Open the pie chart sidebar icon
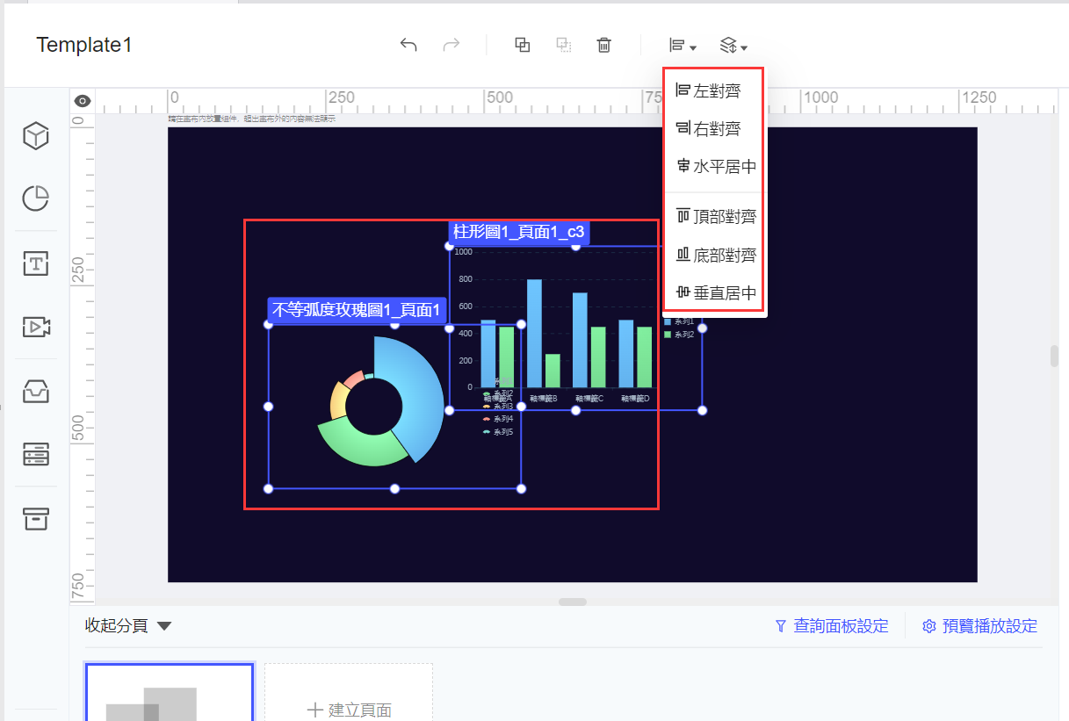The width and height of the screenshot is (1069, 721). pos(35,199)
